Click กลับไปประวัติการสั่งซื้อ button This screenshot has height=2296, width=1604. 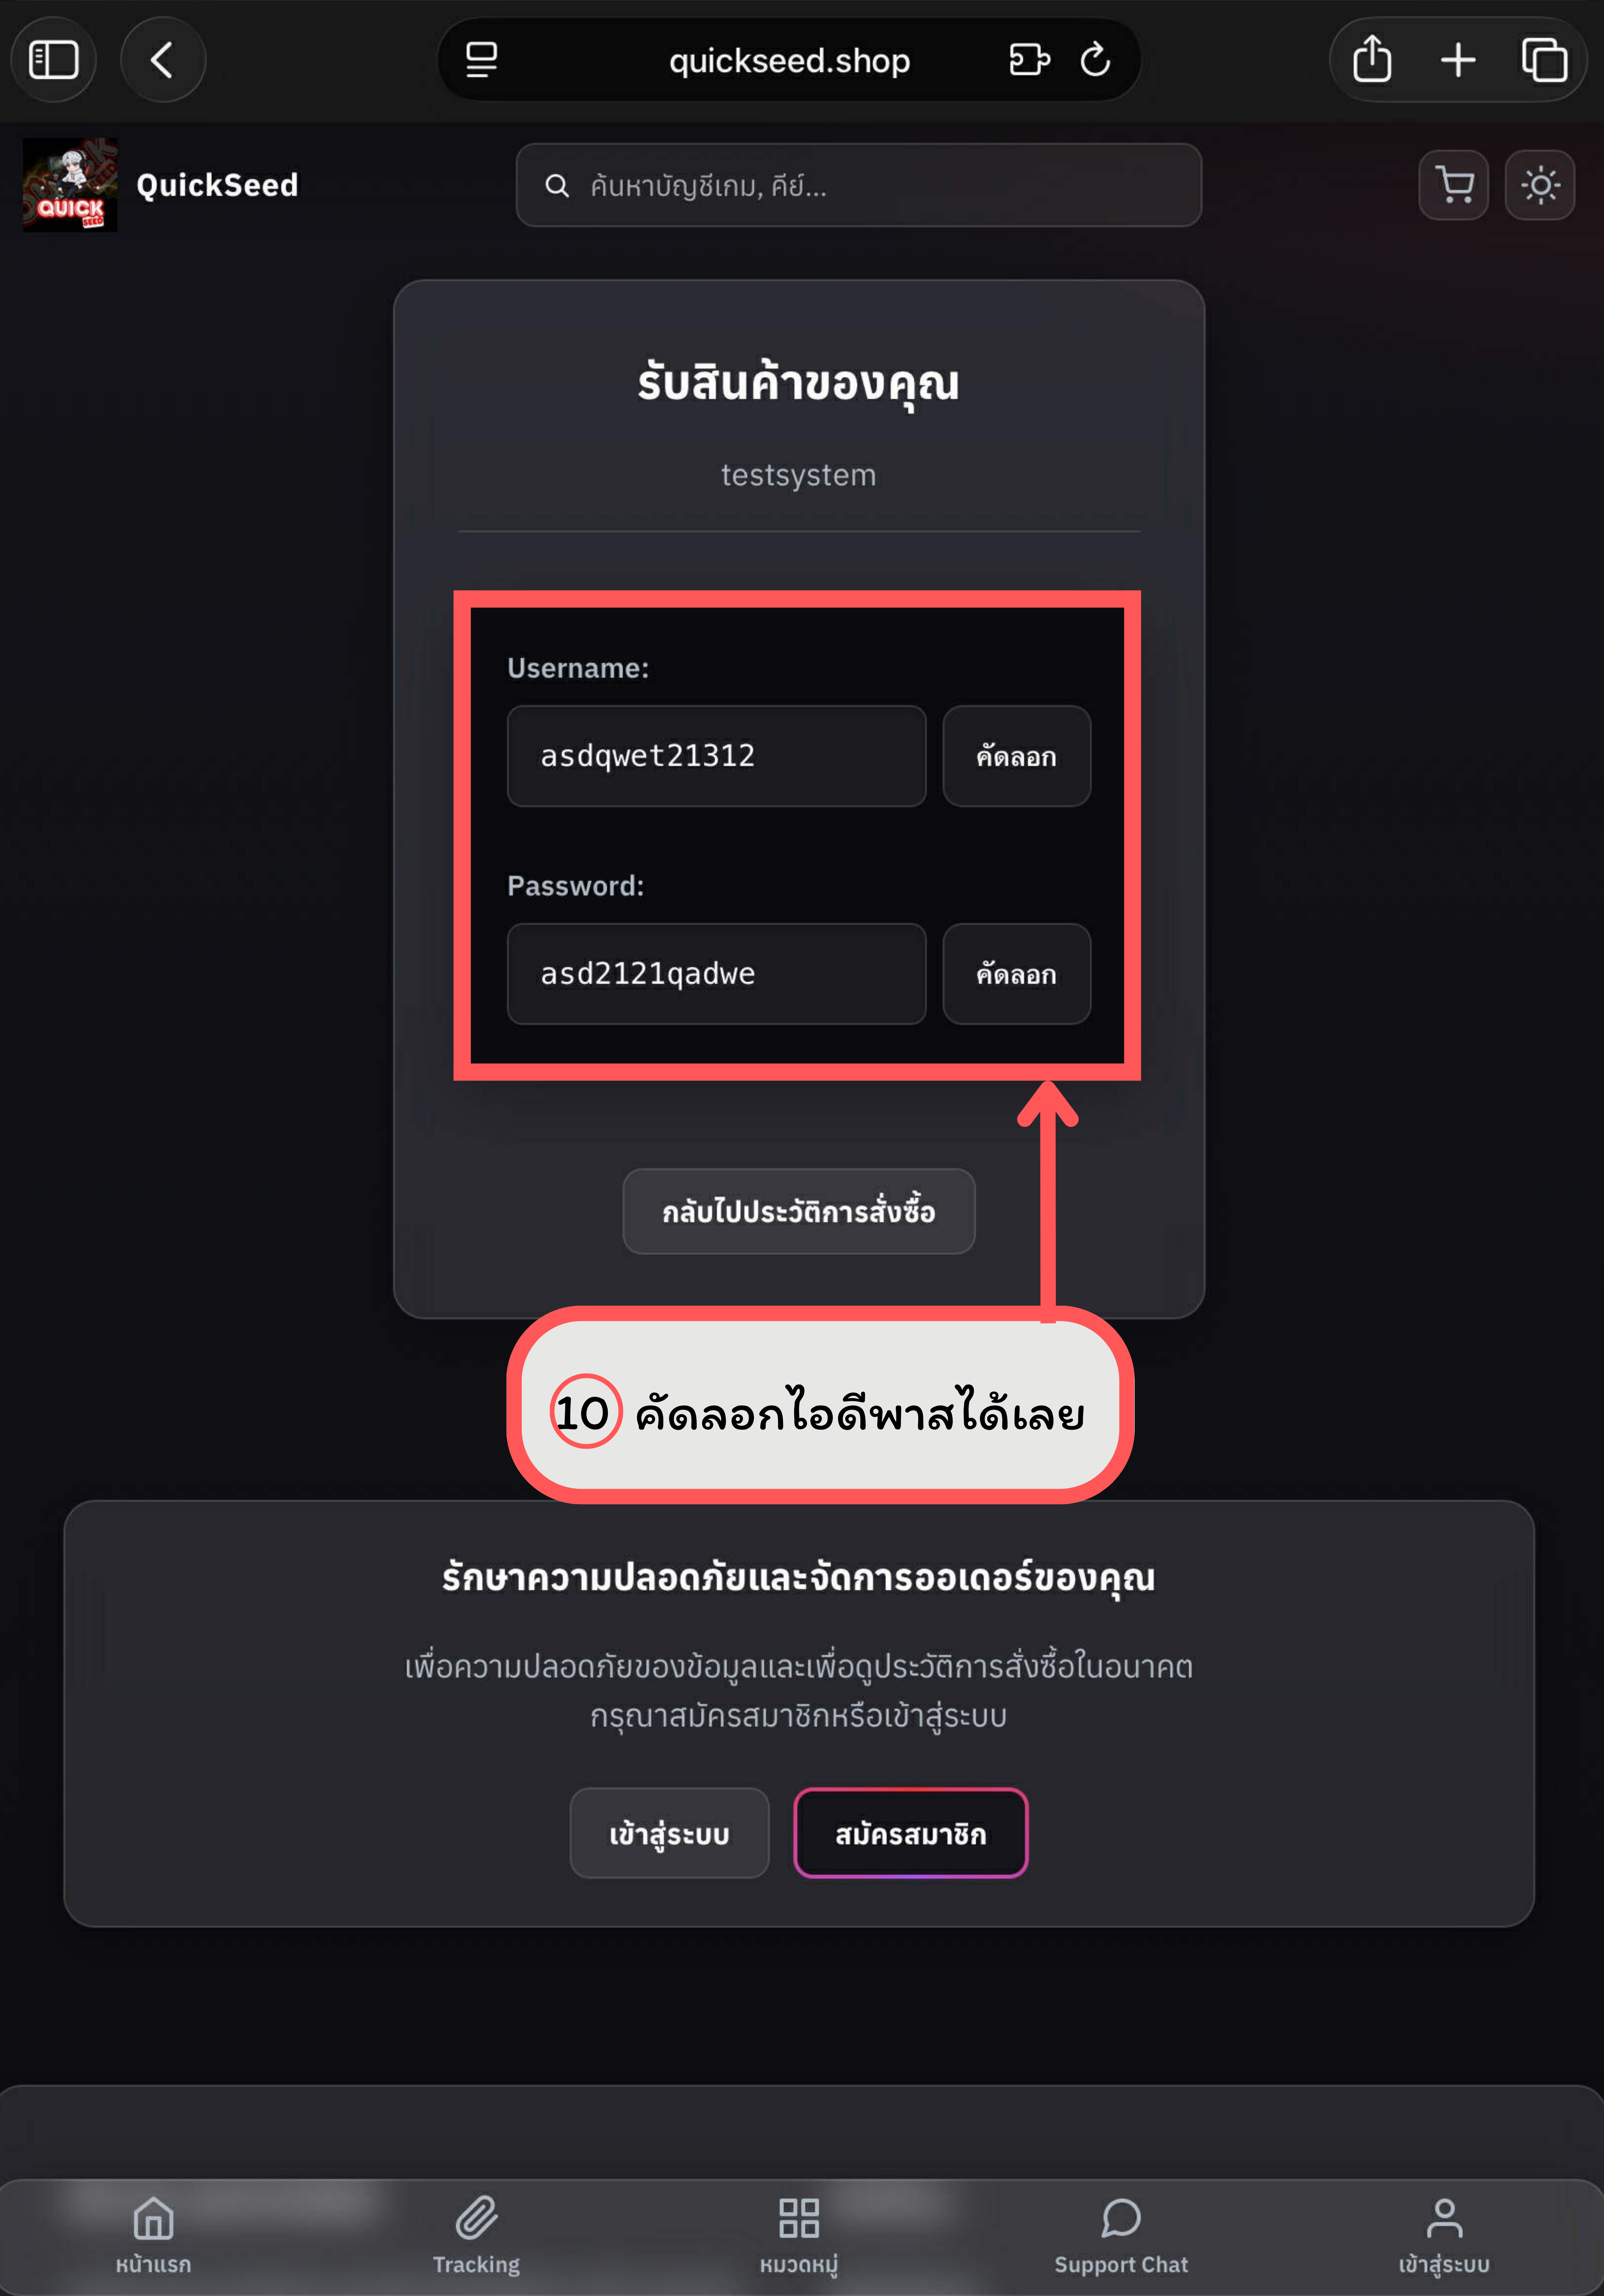click(799, 1211)
